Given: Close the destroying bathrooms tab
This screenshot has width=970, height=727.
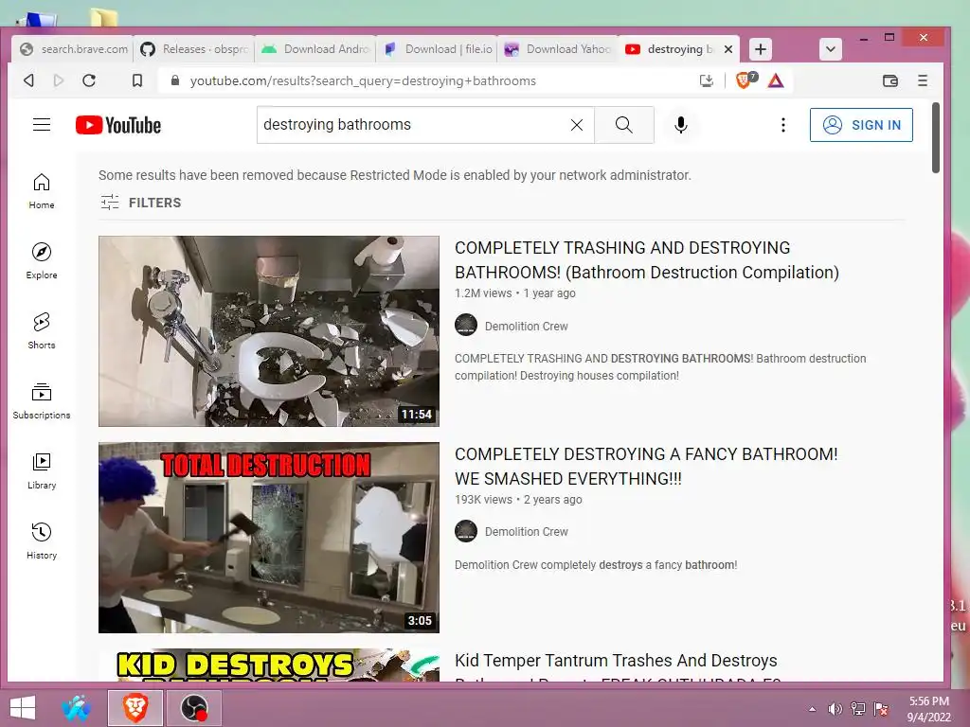Looking at the screenshot, I should [728, 49].
